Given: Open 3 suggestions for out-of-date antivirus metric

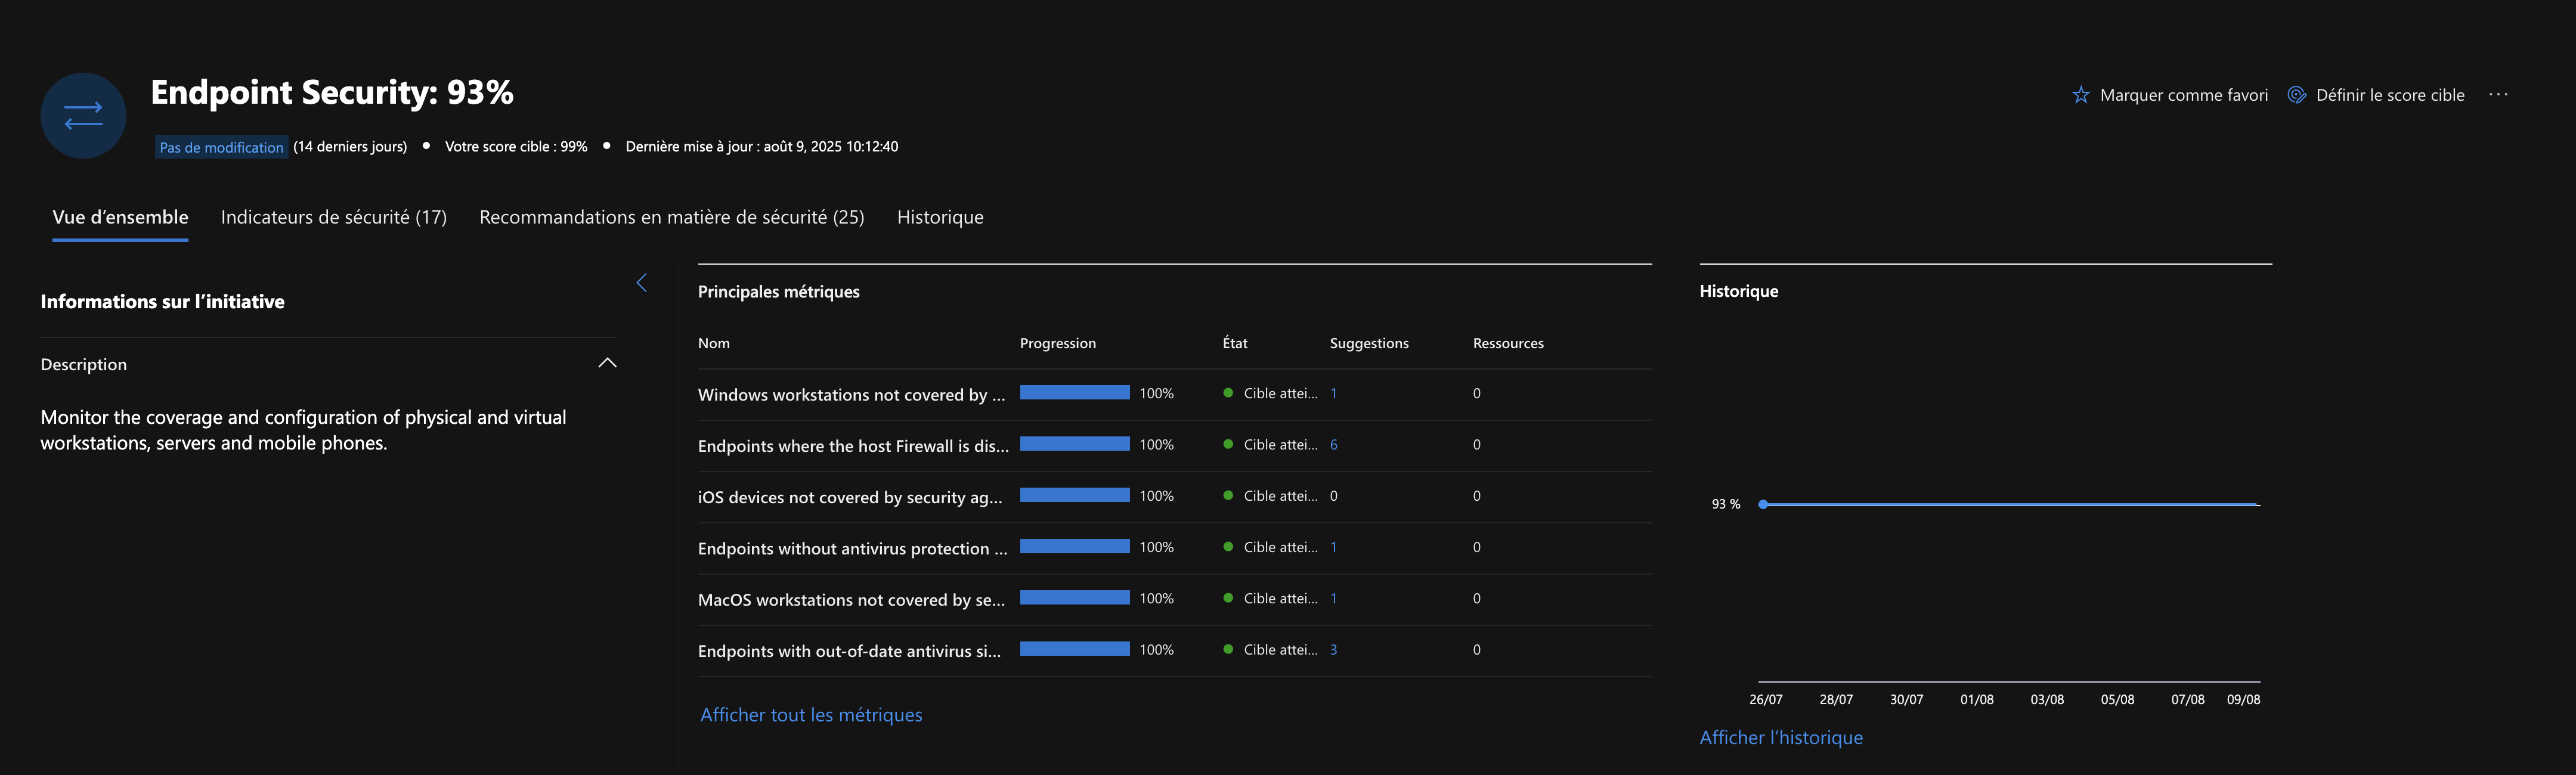Looking at the screenshot, I should coord(1333,650).
